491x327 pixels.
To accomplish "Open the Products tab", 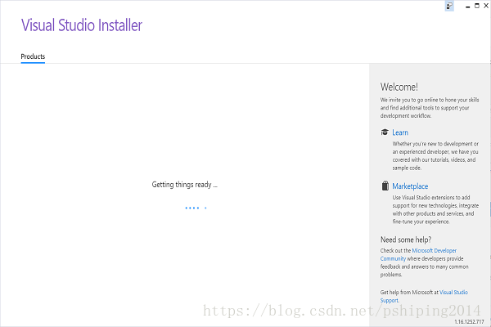I will pos(33,56).
